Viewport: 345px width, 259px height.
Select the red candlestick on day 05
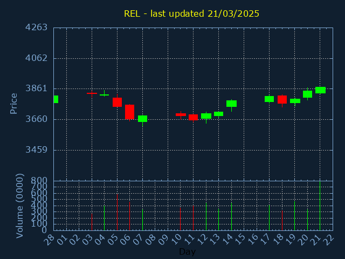click(x=117, y=102)
